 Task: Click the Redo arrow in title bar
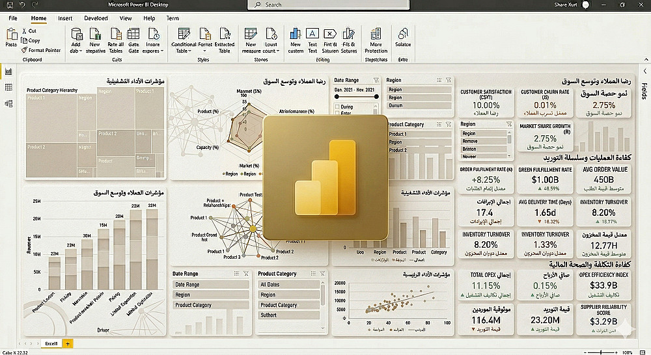(x=35, y=5)
